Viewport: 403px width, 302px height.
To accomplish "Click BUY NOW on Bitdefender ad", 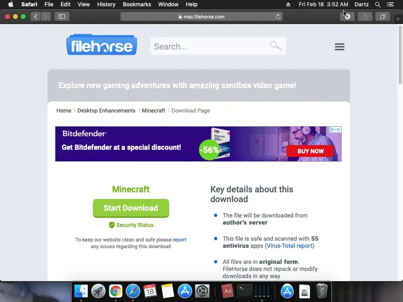I will pyautogui.click(x=310, y=151).
